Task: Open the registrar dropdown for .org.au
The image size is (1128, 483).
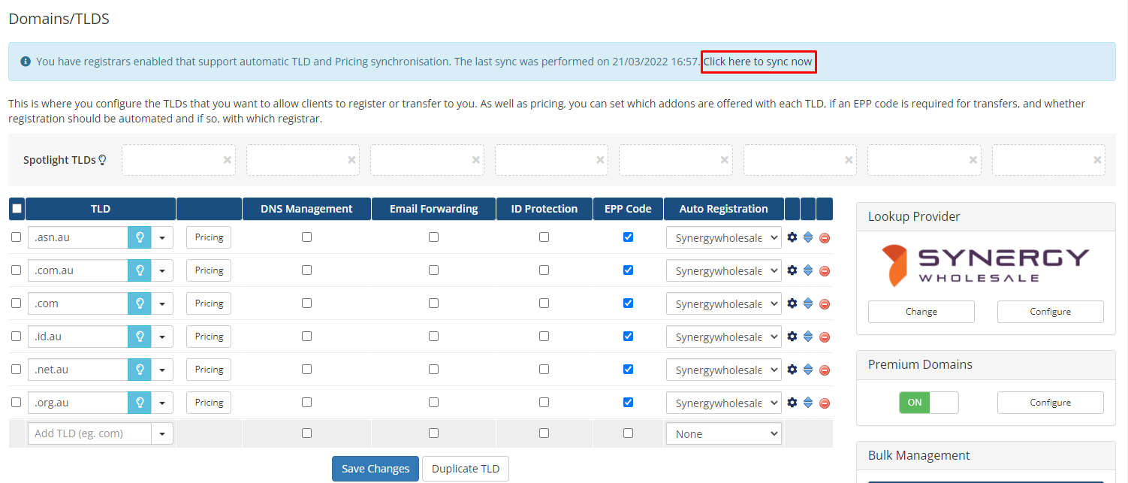Action: pos(723,402)
